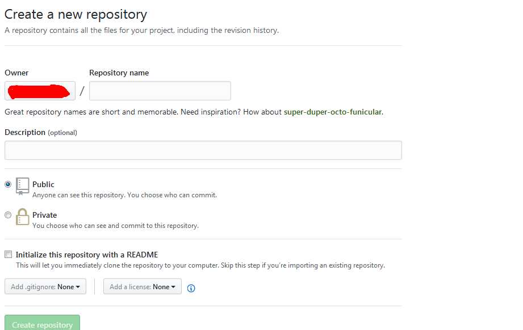Click the public repository book icon
The width and height of the screenshot is (523, 330).
click(x=22, y=186)
